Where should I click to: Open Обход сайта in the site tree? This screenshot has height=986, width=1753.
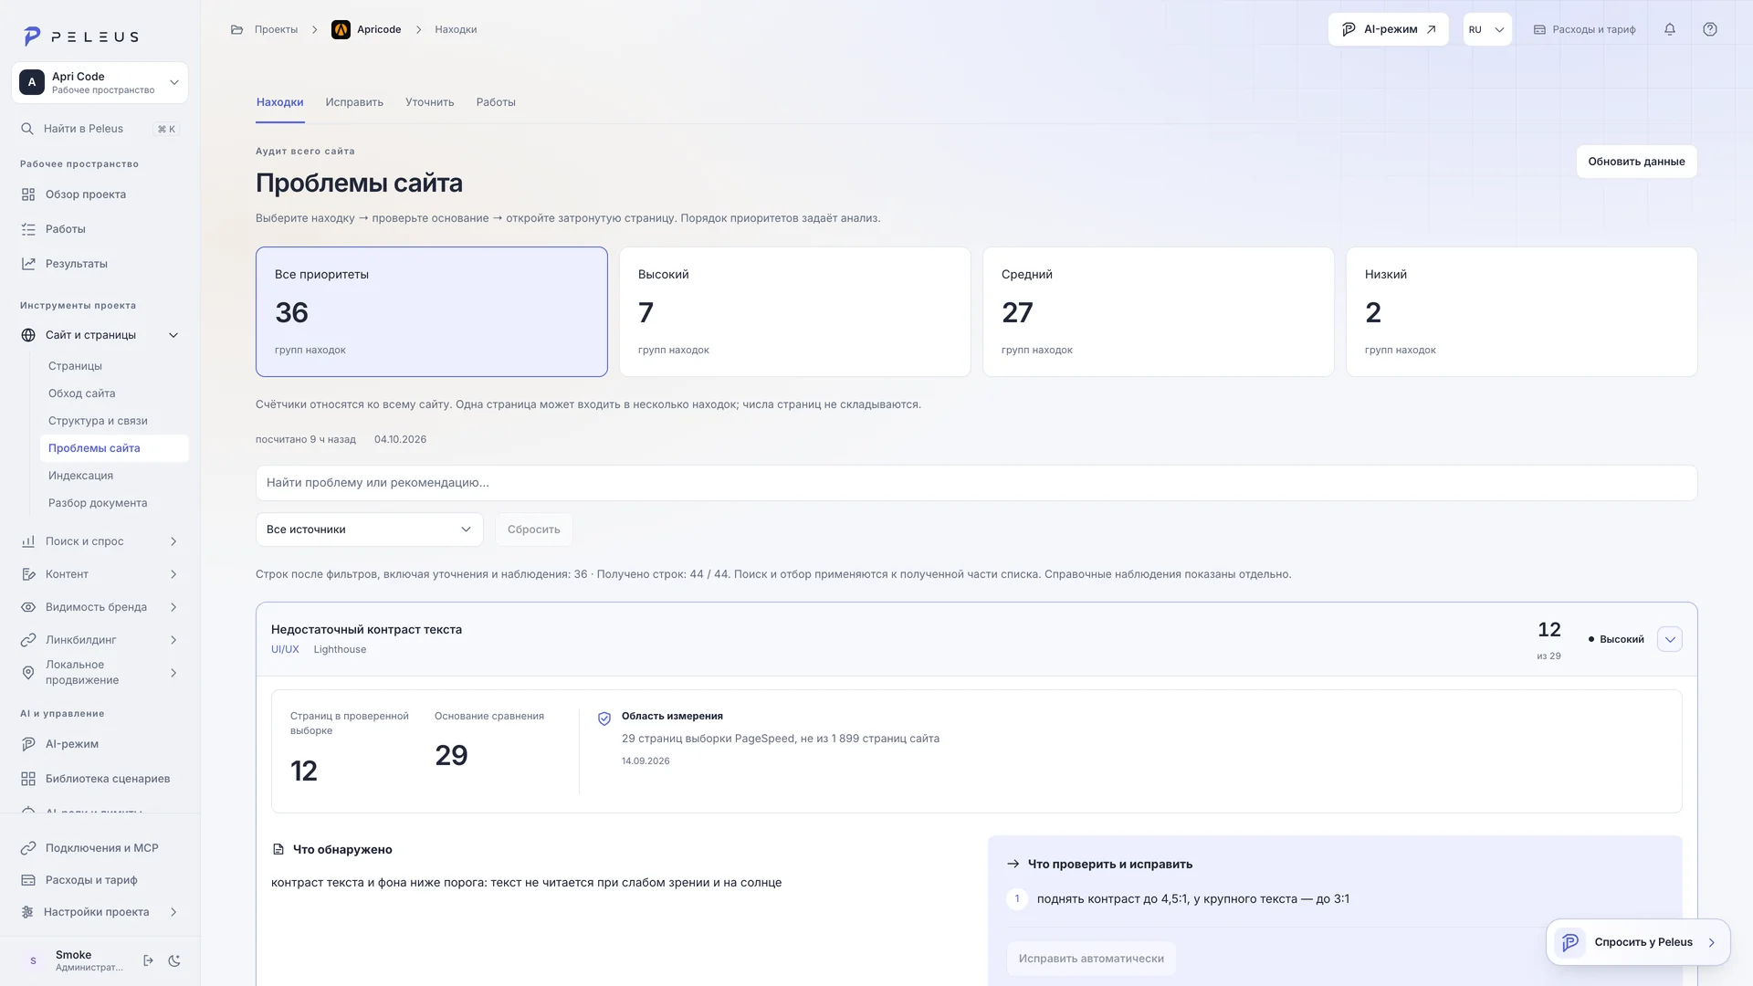[82, 393]
